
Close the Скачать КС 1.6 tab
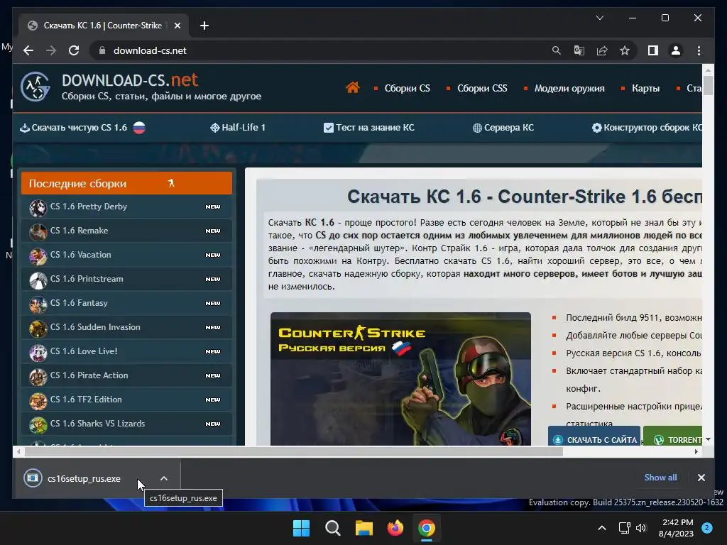pyautogui.click(x=177, y=26)
